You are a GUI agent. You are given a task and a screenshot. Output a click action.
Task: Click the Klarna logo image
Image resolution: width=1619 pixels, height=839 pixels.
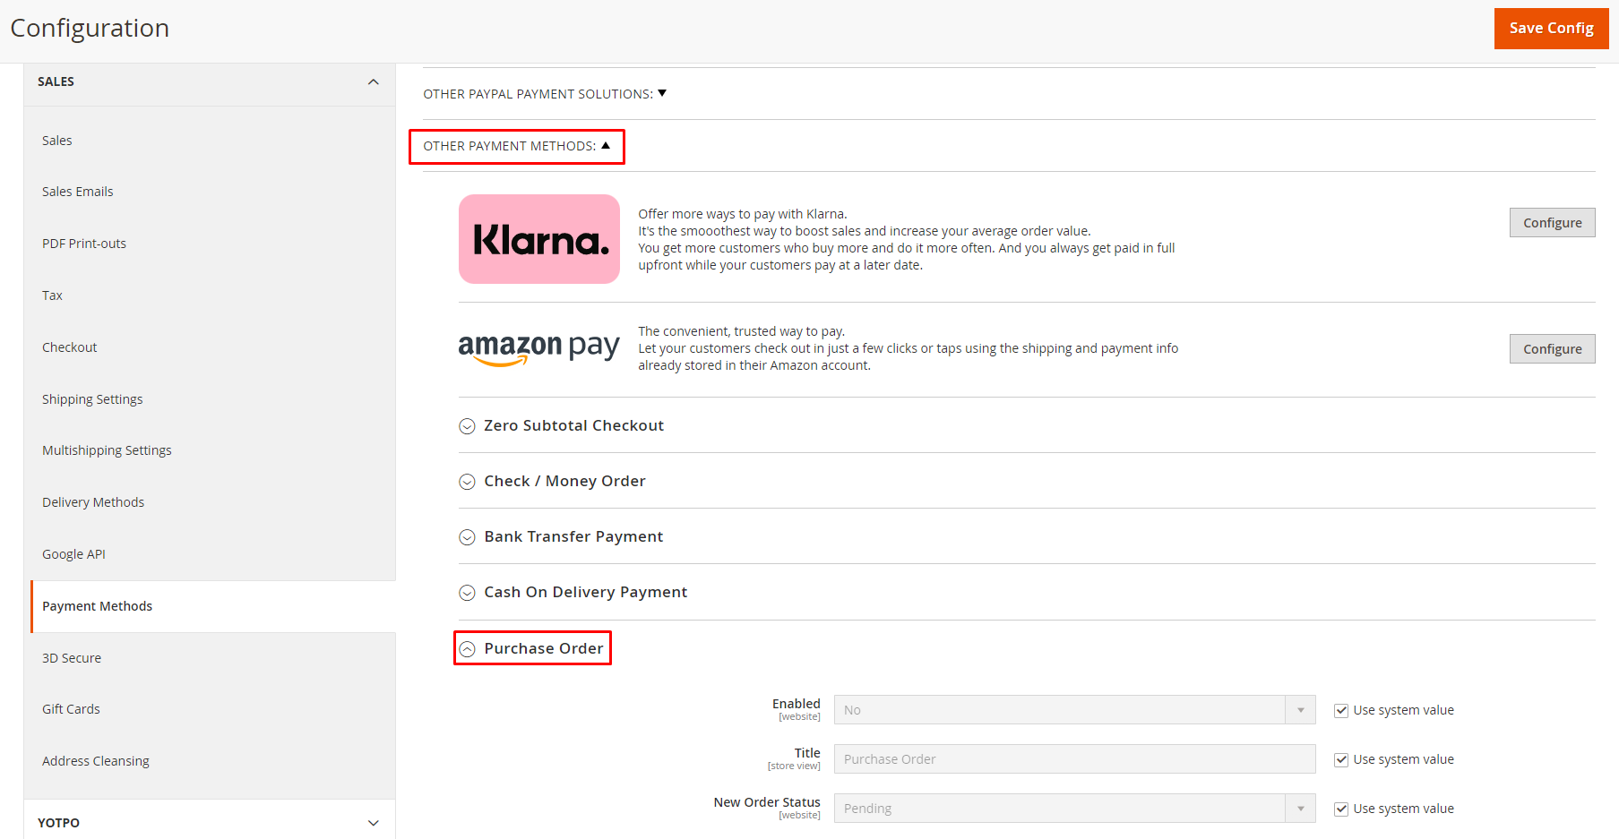pos(539,239)
